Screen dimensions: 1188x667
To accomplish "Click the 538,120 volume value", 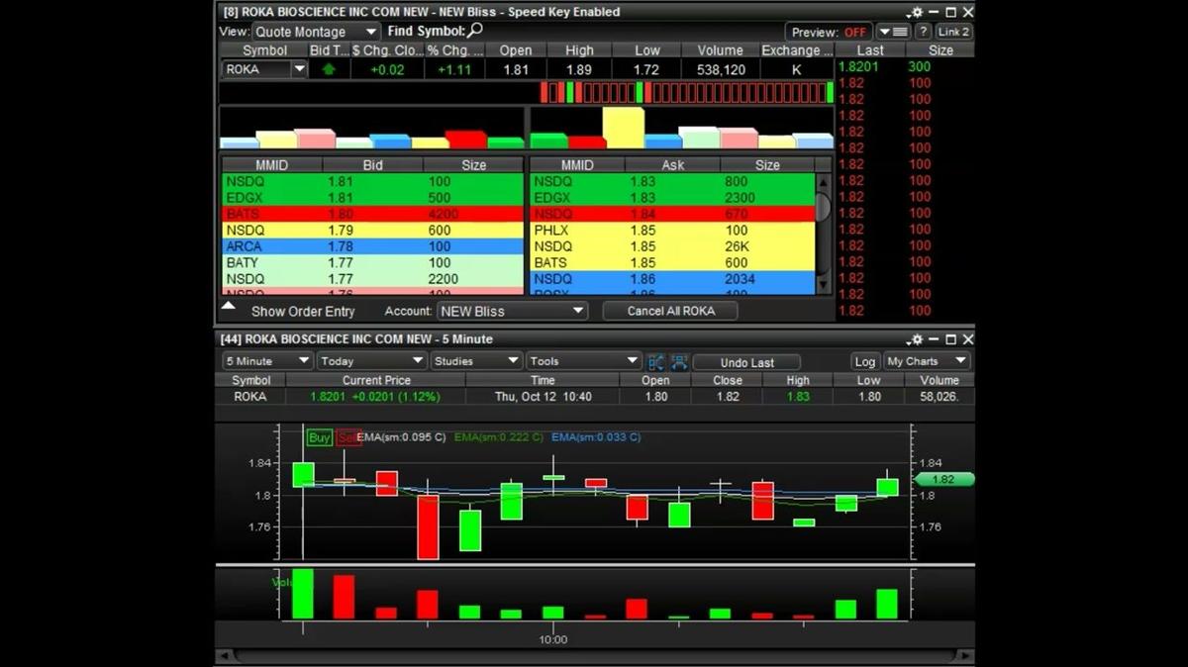I will click(720, 70).
